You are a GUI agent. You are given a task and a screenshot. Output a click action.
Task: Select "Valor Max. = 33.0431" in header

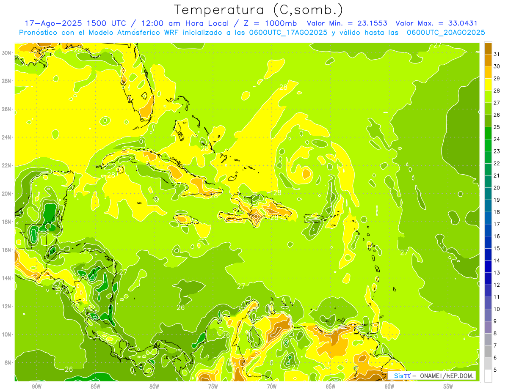[436, 23]
